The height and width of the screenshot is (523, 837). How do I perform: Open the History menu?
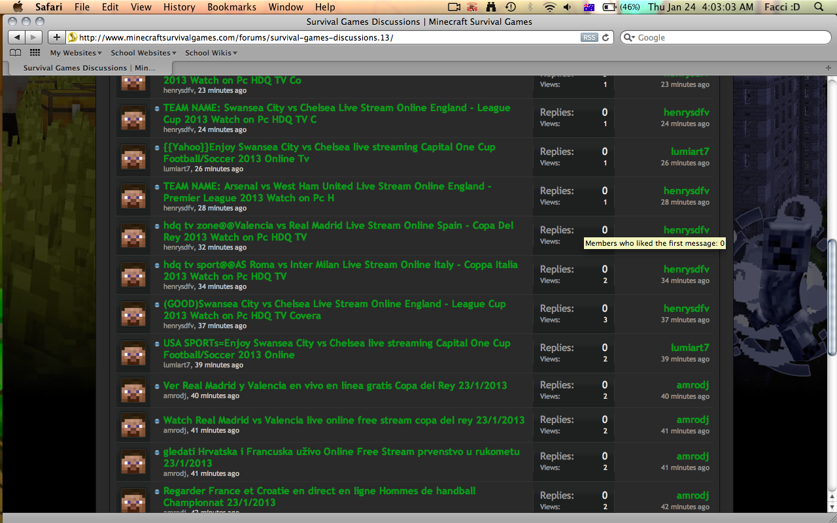pyautogui.click(x=179, y=7)
